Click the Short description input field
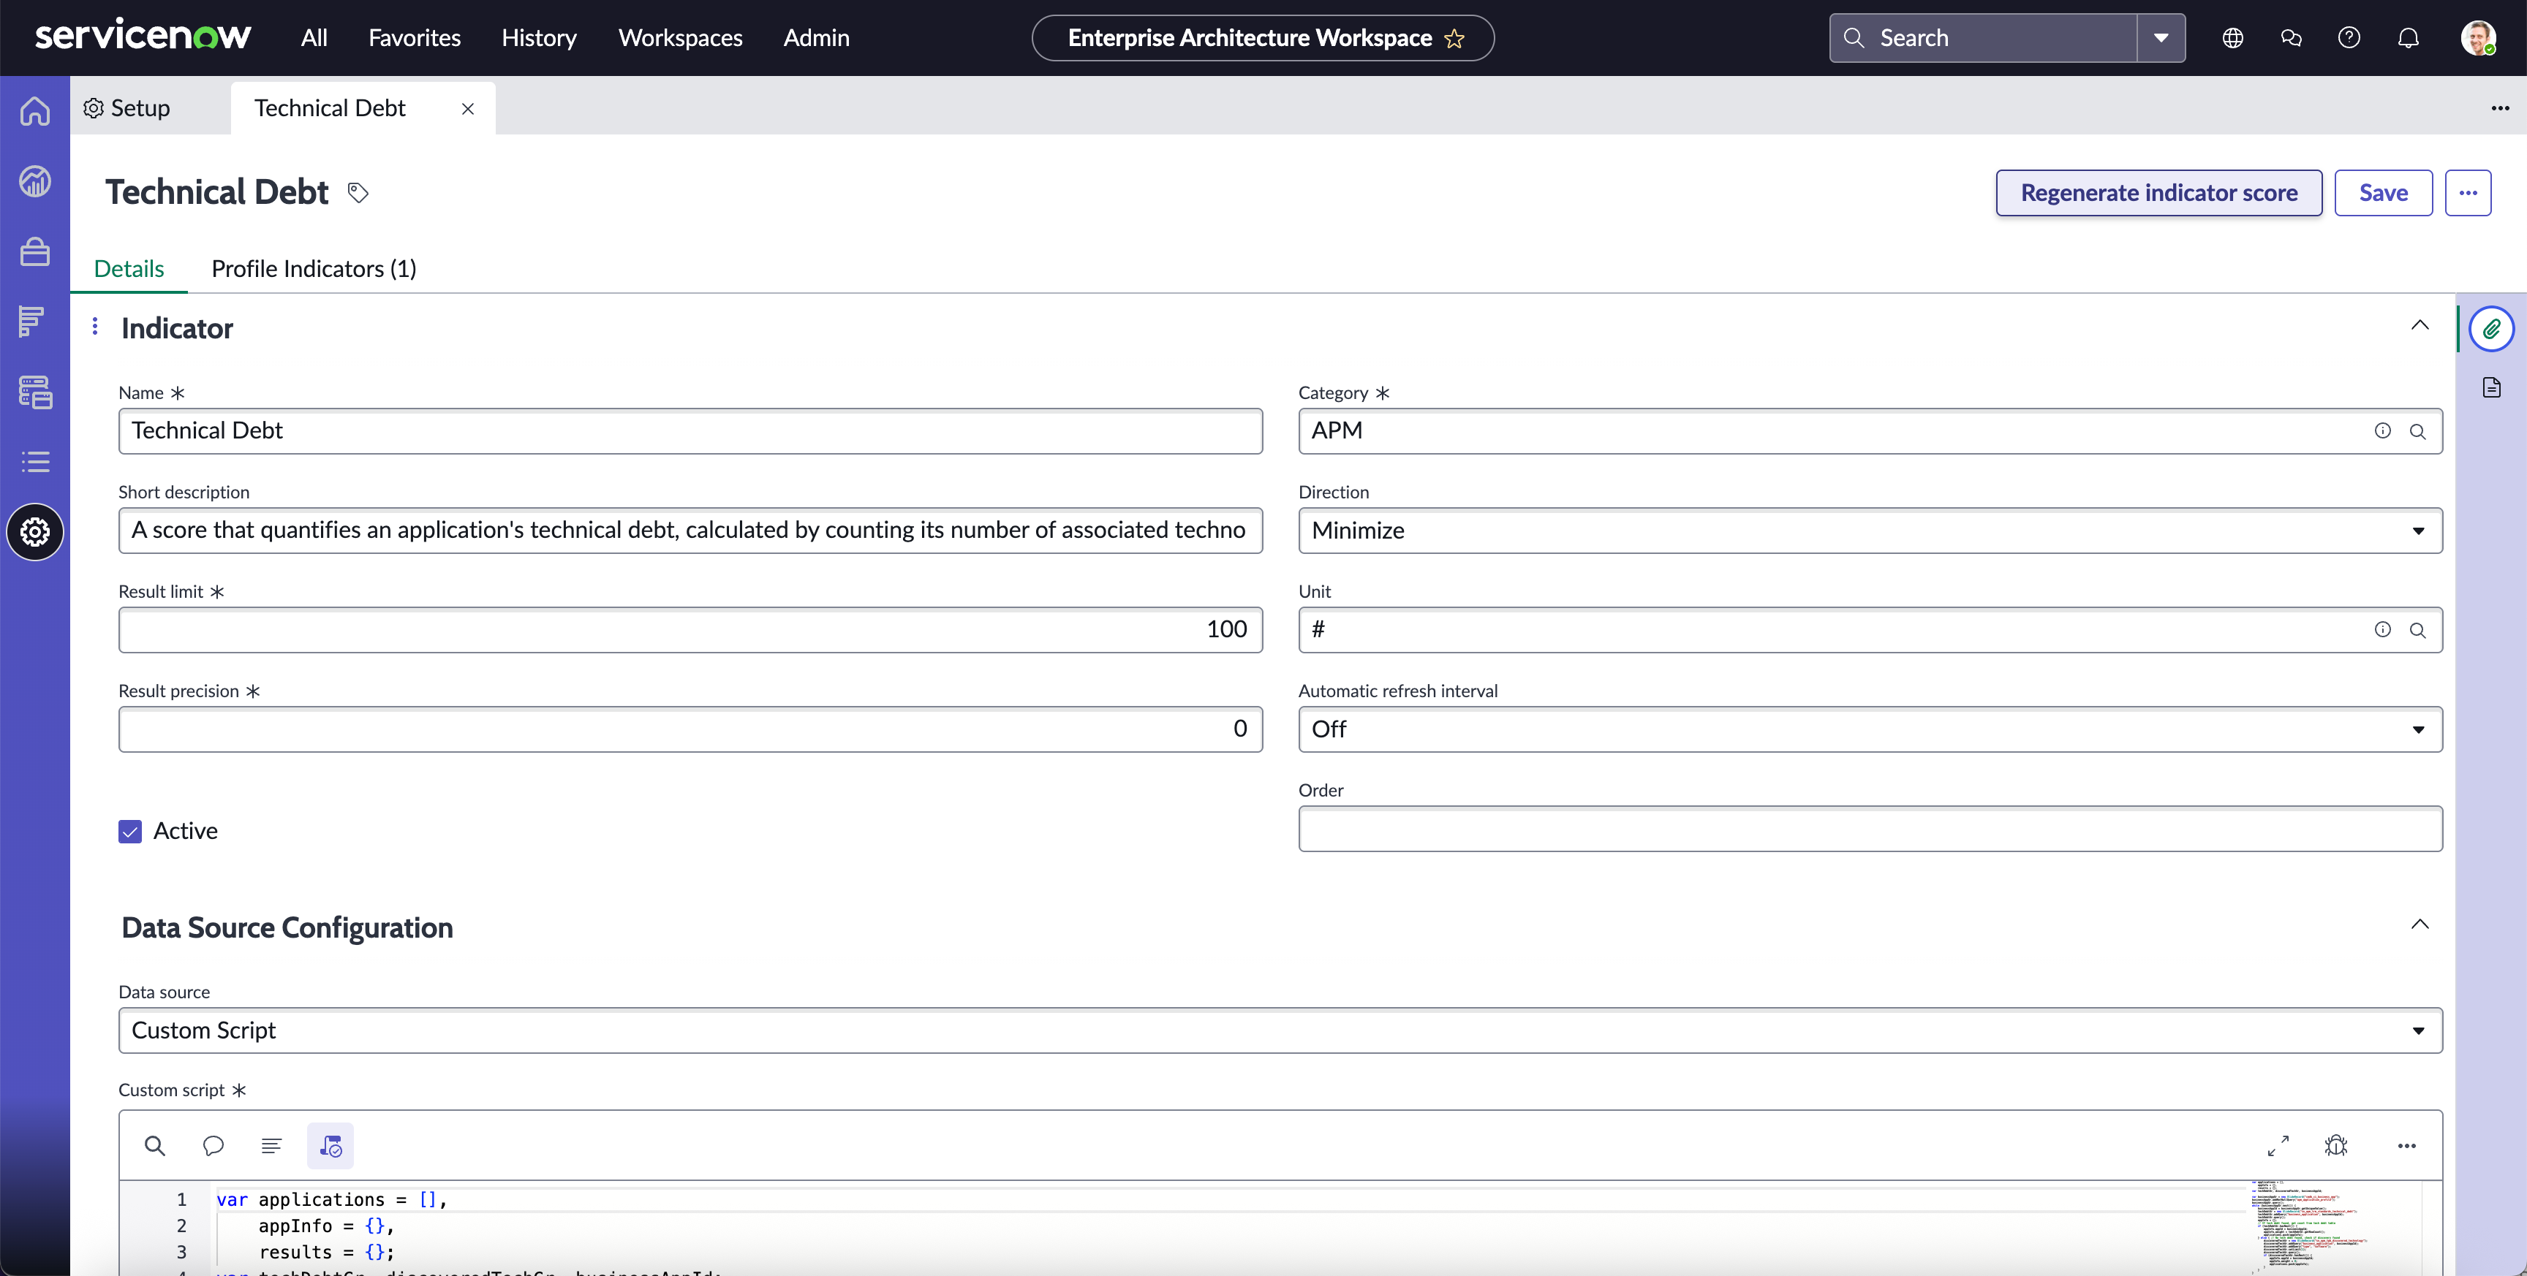Image resolution: width=2527 pixels, height=1276 pixels. [690, 531]
